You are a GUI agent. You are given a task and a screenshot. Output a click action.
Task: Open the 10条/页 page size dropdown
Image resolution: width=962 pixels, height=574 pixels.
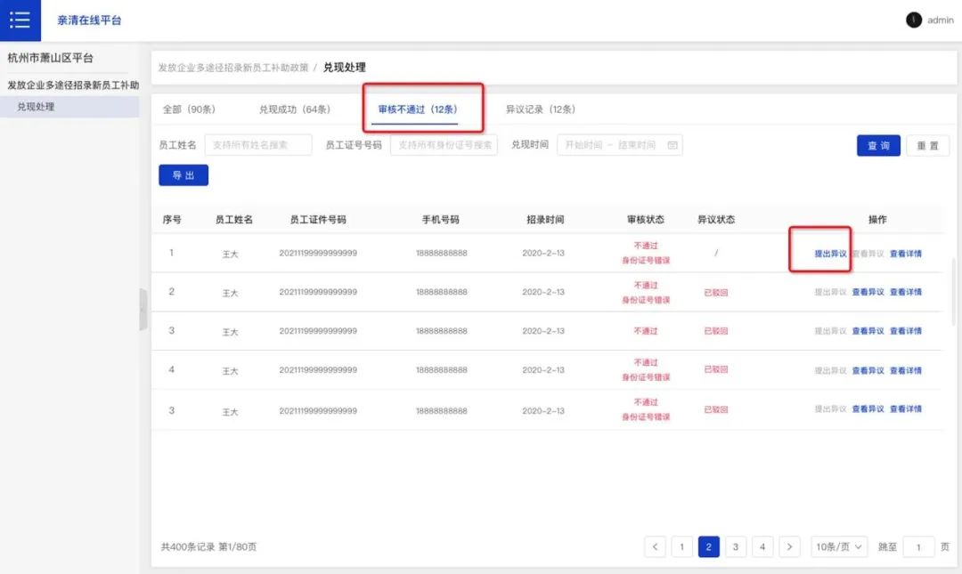click(839, 546)
